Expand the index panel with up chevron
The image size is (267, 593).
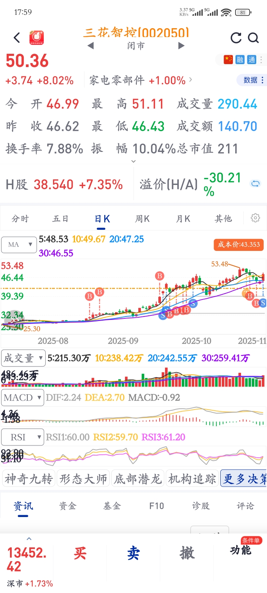[29, 539]
